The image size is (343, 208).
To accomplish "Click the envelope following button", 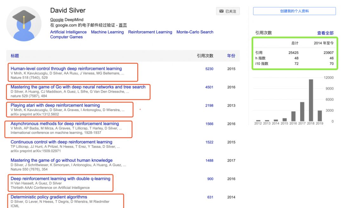I will (228, 11).
